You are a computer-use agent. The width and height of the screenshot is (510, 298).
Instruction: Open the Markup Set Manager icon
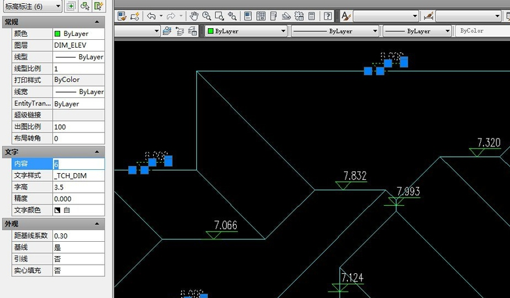299,16
